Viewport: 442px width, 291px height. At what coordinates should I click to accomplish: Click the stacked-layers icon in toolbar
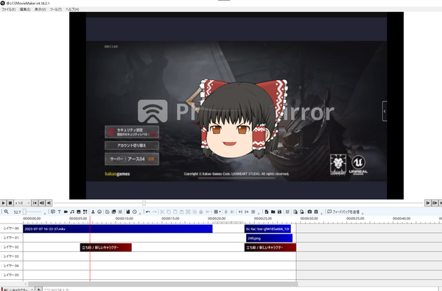click(x=113, y=212)
